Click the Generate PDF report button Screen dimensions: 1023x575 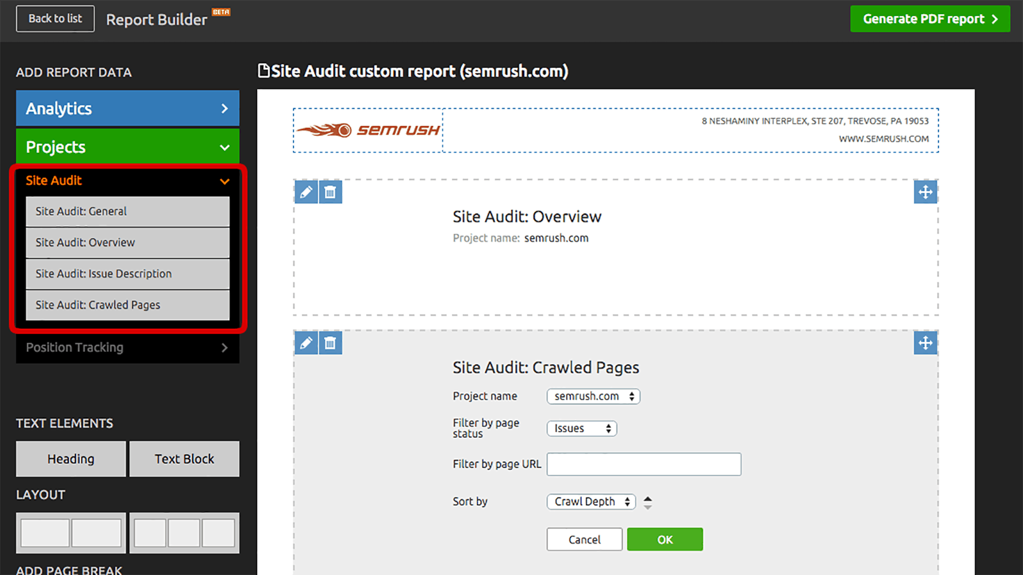[x=930, y=19]
